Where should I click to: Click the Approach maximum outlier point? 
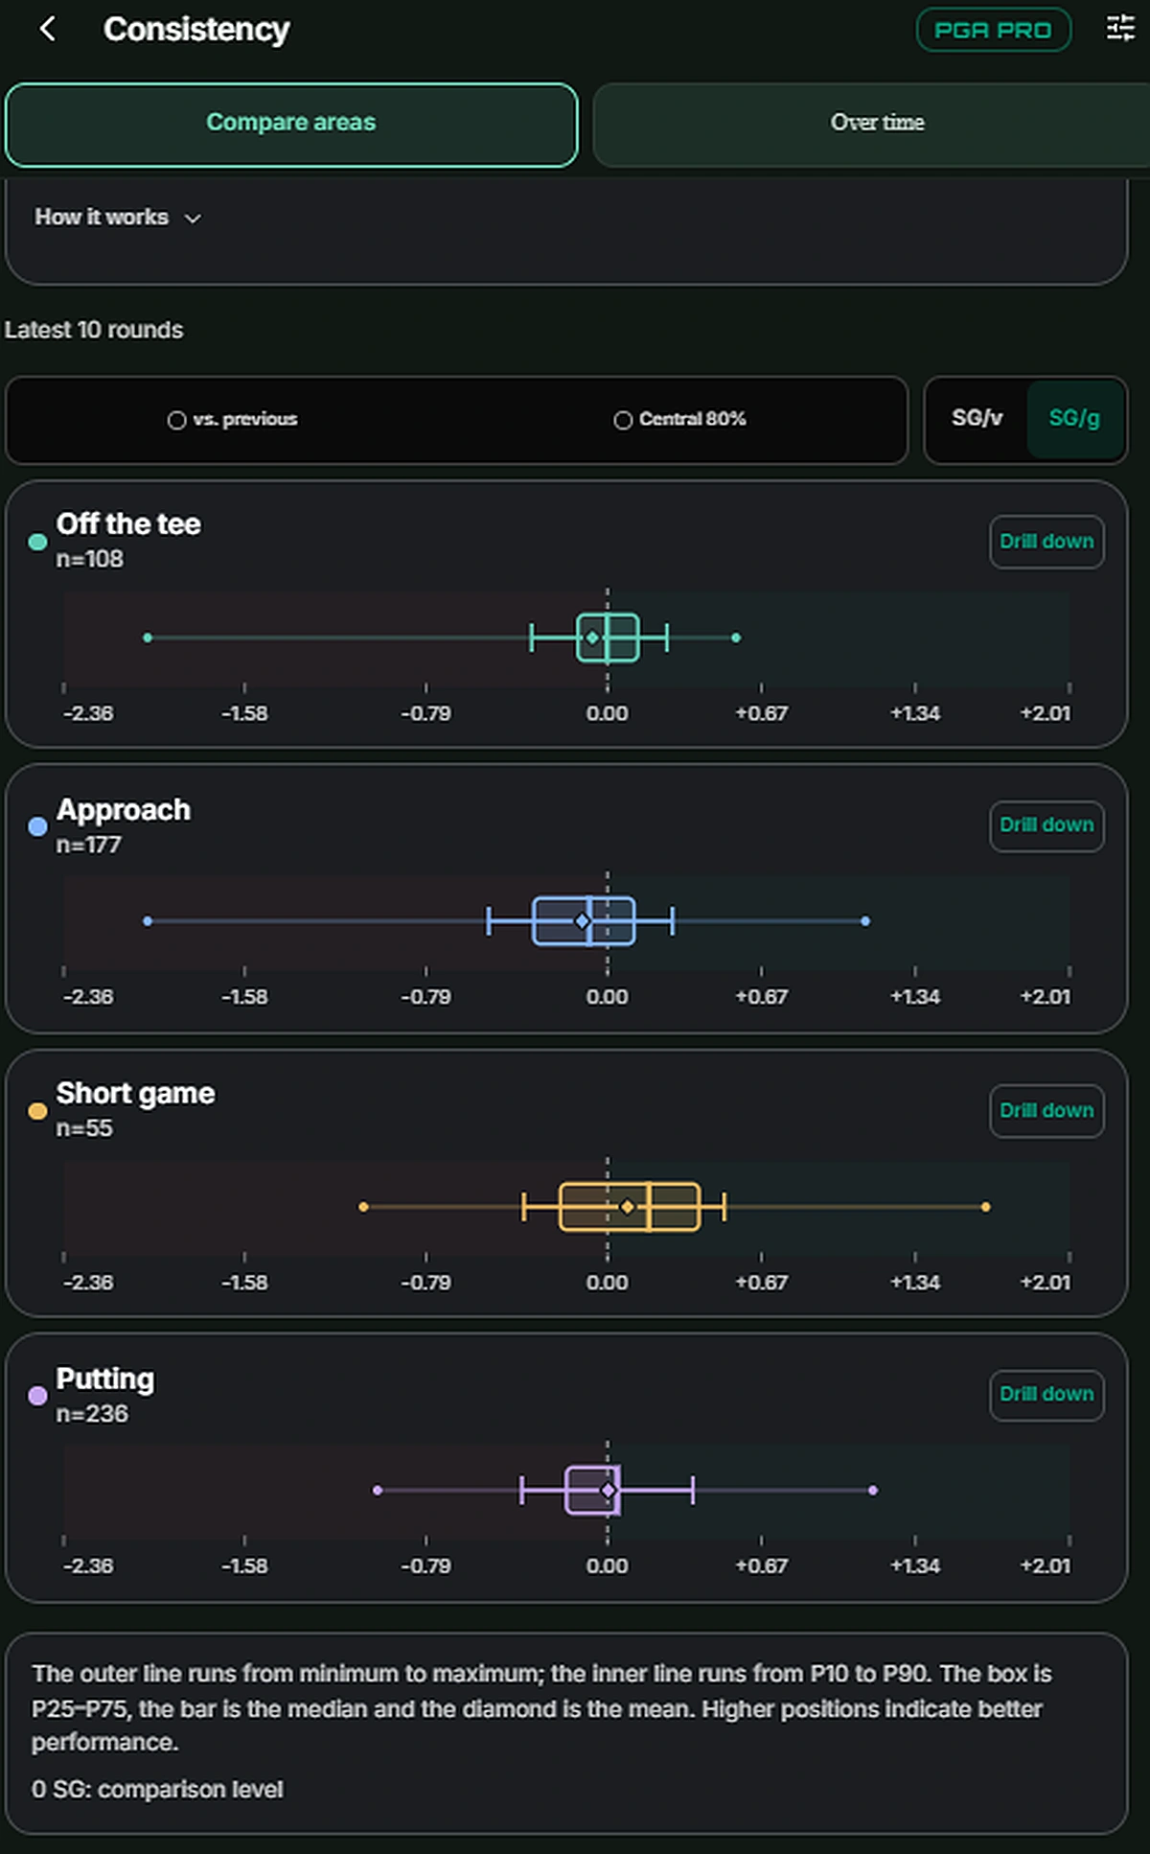pyautogui.click(x=865, y=921)
